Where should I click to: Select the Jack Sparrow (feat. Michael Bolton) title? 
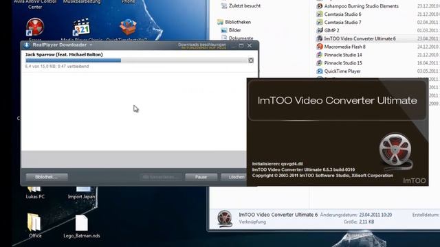click(x=64, y=55)
